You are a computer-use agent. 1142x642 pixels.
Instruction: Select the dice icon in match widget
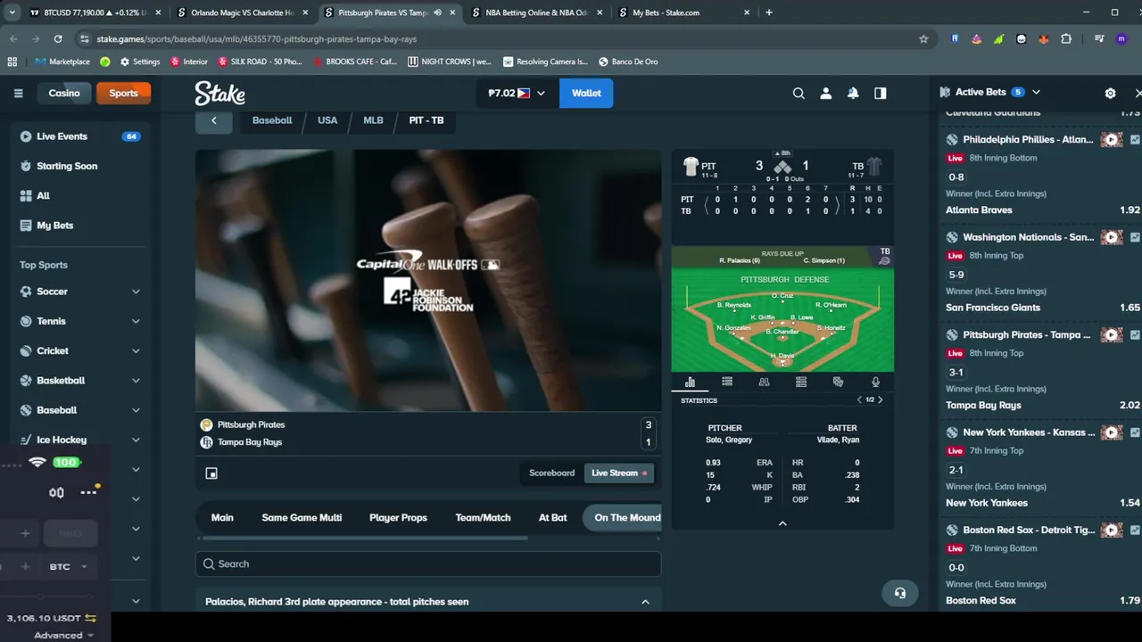(x=838, y=382)
